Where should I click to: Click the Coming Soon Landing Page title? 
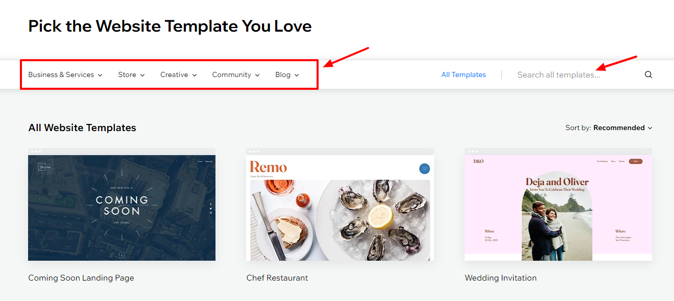(81, 278)
